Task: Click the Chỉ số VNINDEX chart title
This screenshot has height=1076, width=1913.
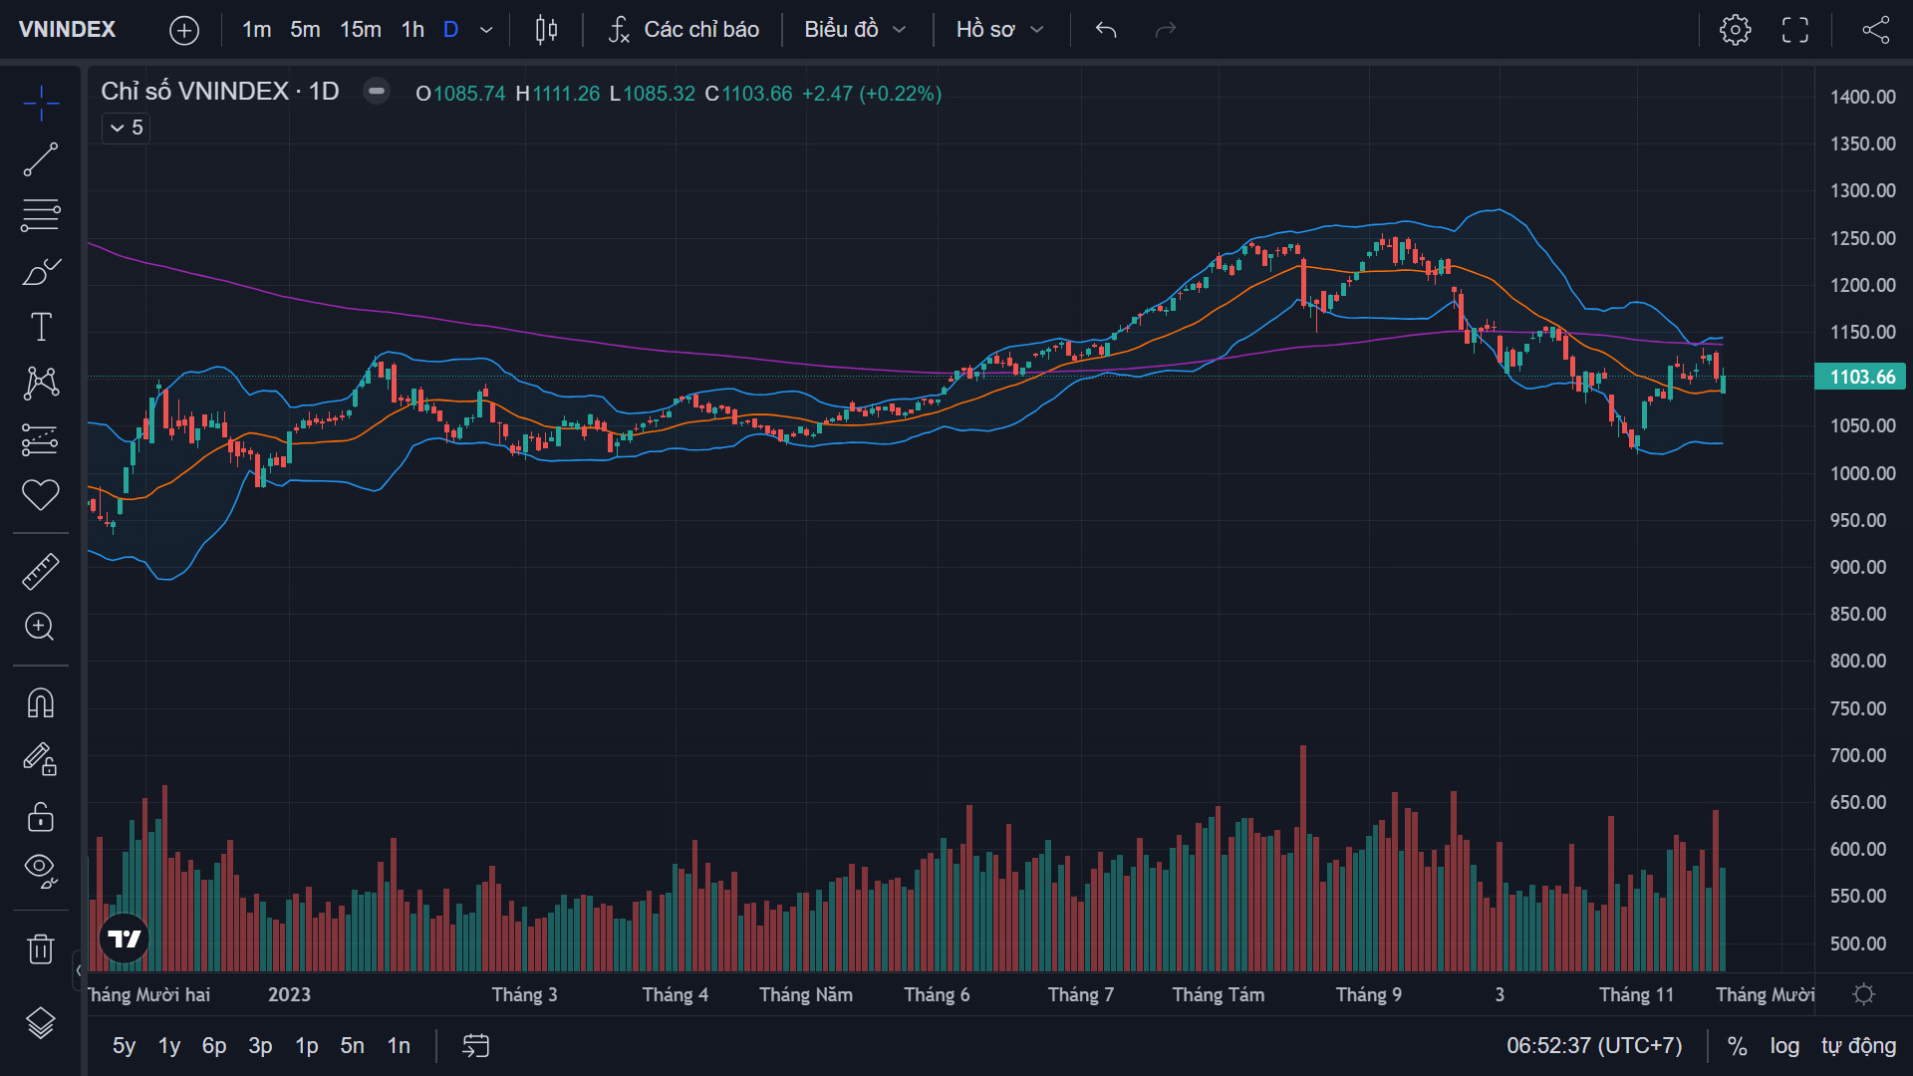Action: tap(220, 92)
